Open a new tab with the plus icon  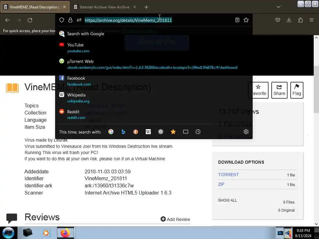pos(146,7)
